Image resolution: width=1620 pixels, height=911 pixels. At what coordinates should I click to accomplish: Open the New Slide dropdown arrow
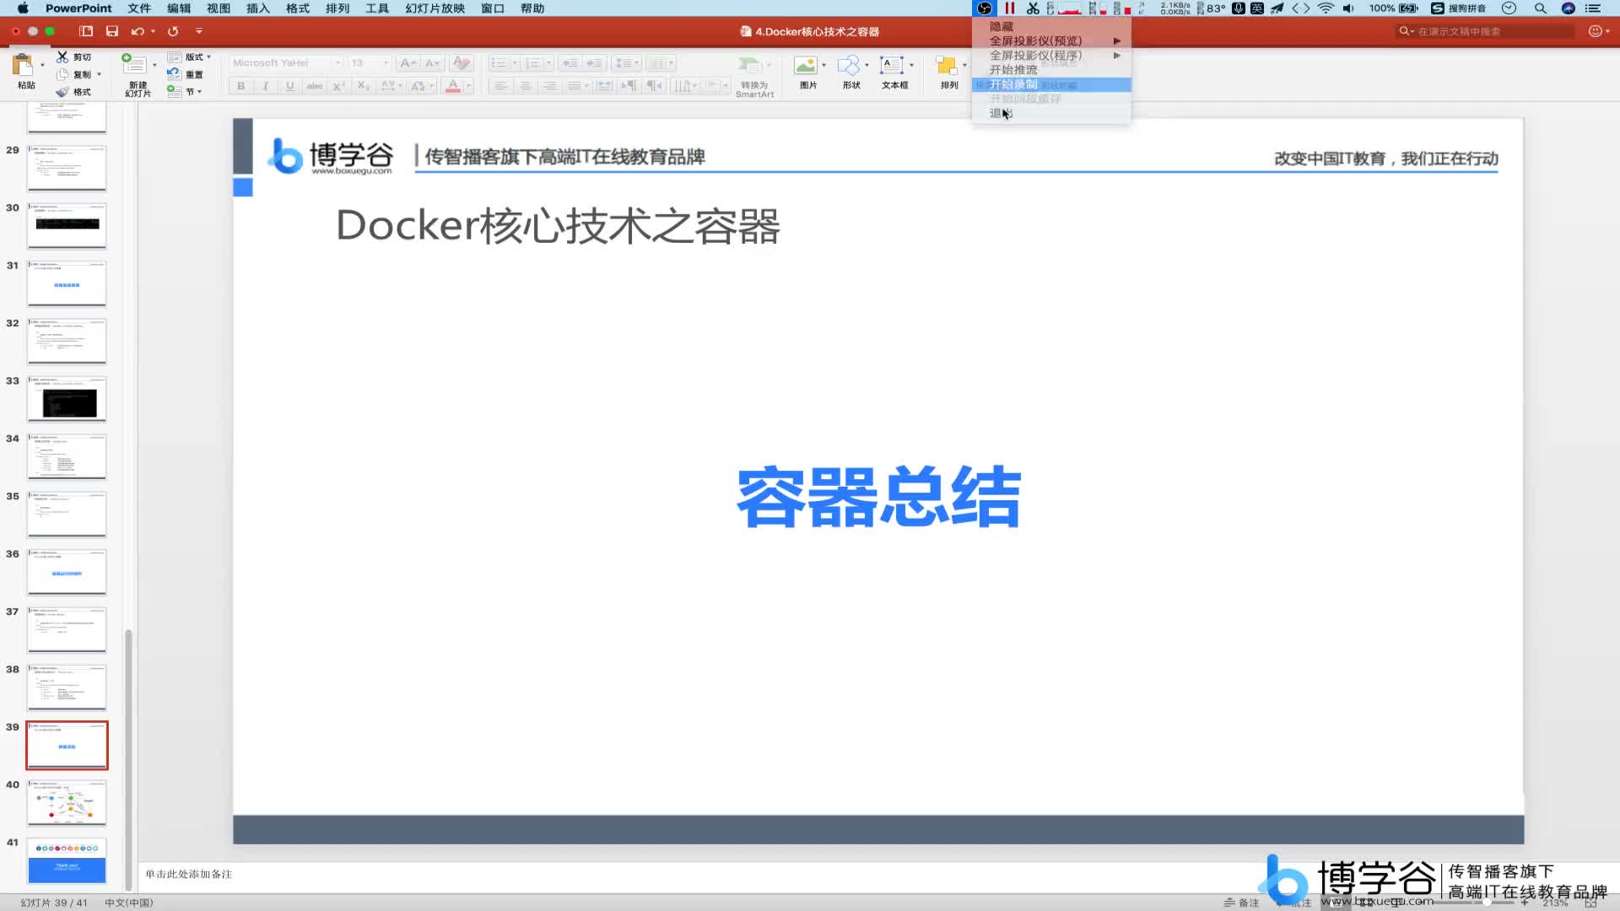pyautogui.click(x=154, y=65)
